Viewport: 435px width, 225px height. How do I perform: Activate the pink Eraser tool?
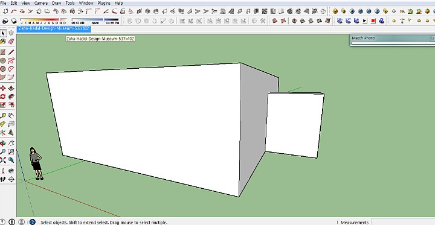11,42
